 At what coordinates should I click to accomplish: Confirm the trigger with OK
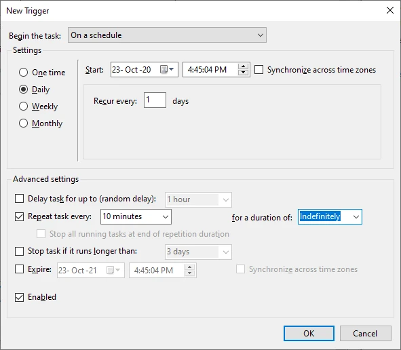pos(309,334)
